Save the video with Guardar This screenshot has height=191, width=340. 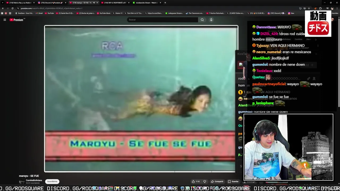click(x=233, y=181)
